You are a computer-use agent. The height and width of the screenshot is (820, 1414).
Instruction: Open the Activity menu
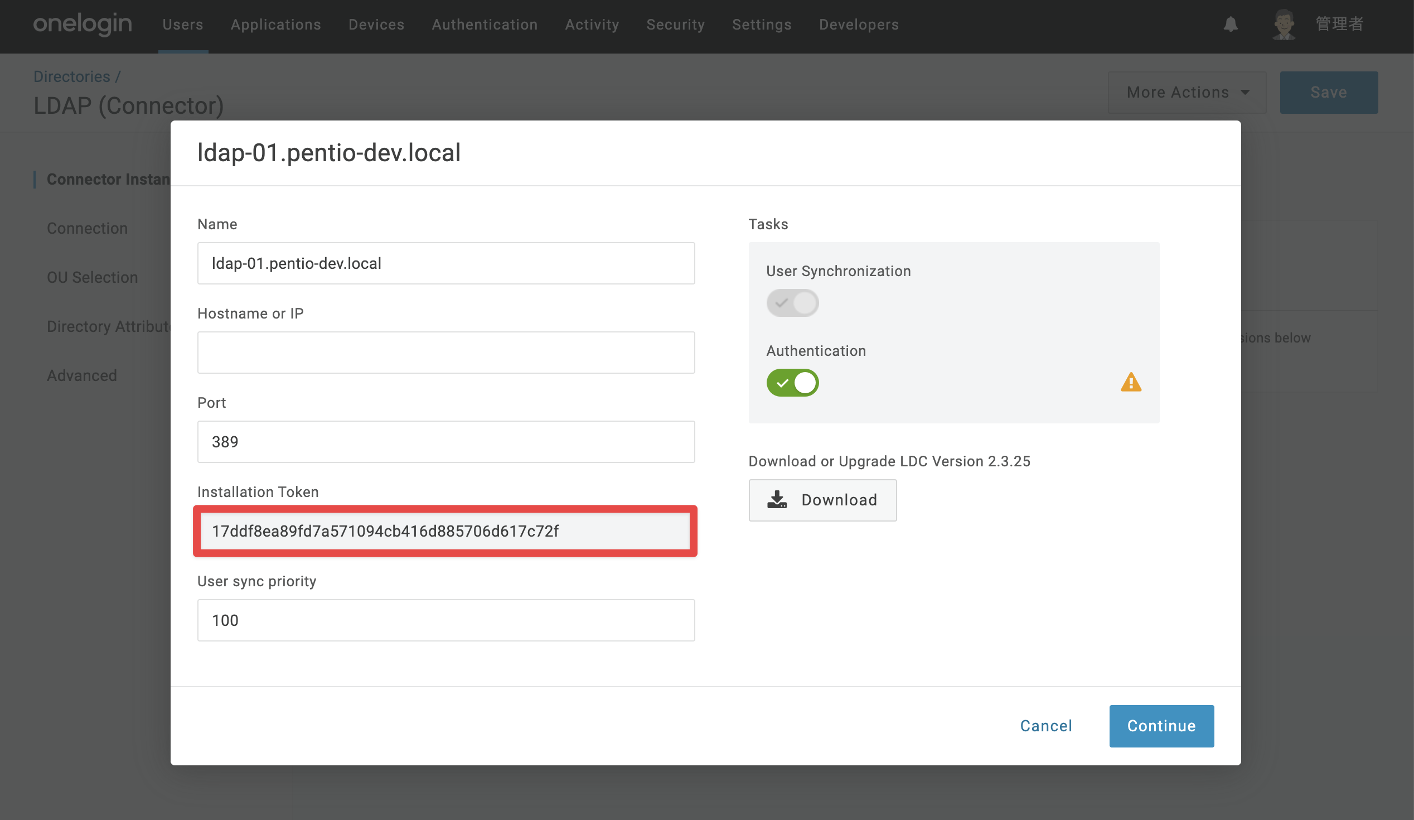coord(592,25)
